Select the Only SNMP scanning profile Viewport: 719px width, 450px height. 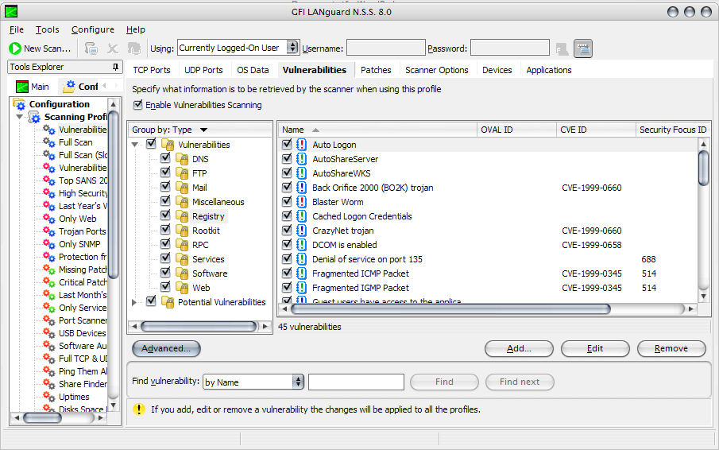tap(79, 244)
